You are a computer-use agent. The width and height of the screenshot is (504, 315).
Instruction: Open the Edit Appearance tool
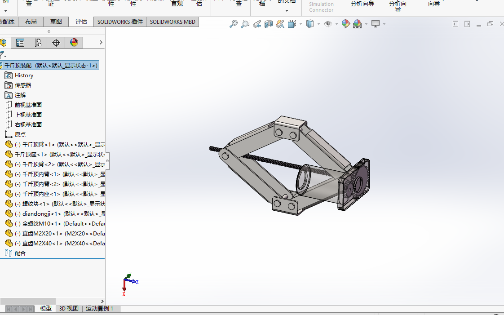345,24
